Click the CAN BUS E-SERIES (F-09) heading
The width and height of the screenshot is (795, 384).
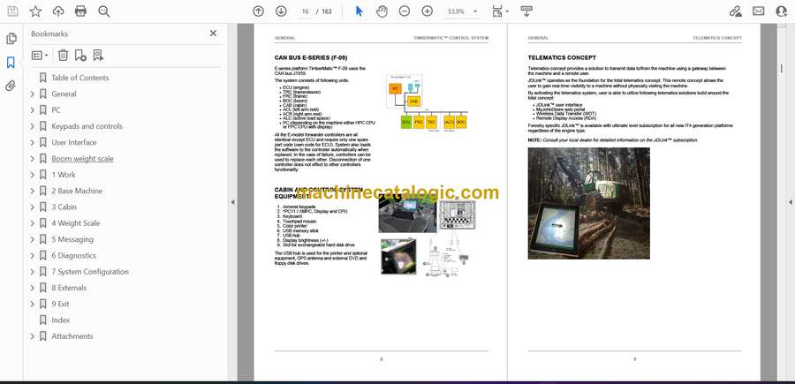(x=311, y=57)
